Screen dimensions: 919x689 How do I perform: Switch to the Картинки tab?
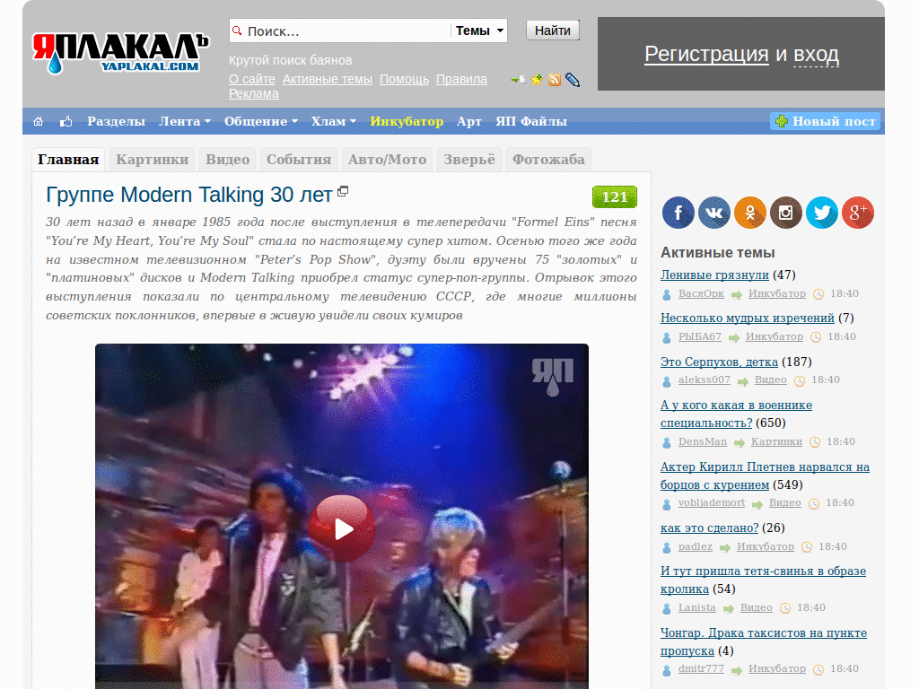pyautogui.click(x=152, y=160)
